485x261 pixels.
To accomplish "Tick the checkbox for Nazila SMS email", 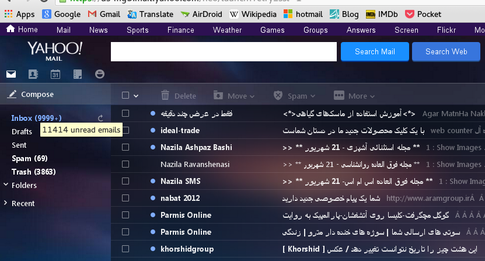I will click(125, 181).
